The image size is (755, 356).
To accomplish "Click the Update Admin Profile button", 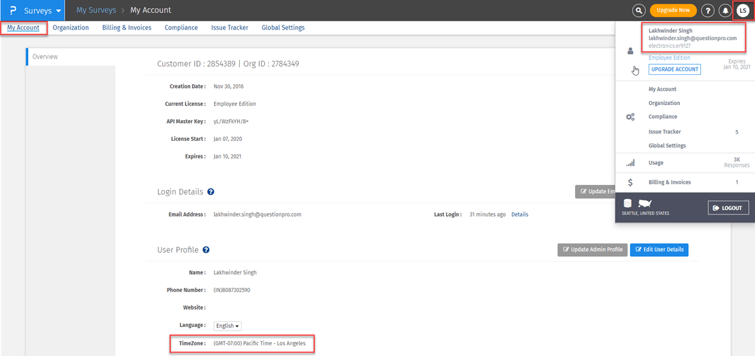I will tap(591, 250).
